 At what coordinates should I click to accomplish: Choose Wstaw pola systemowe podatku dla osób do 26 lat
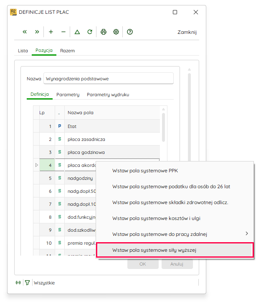[x=175, y=187]
